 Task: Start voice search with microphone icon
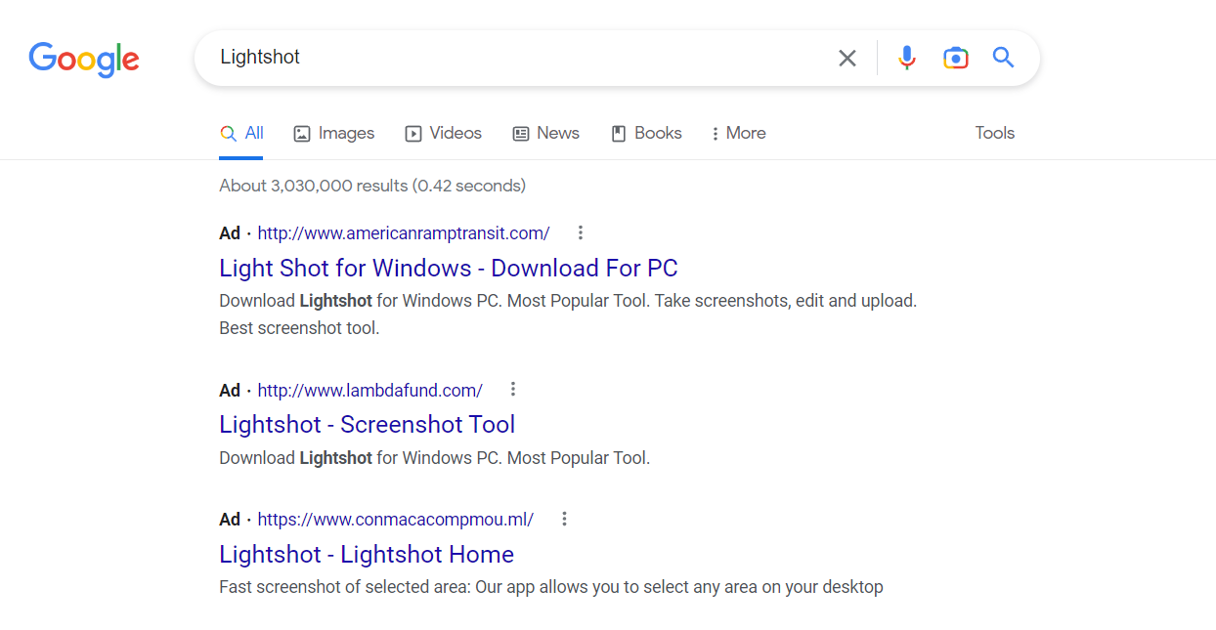[907, 59]
